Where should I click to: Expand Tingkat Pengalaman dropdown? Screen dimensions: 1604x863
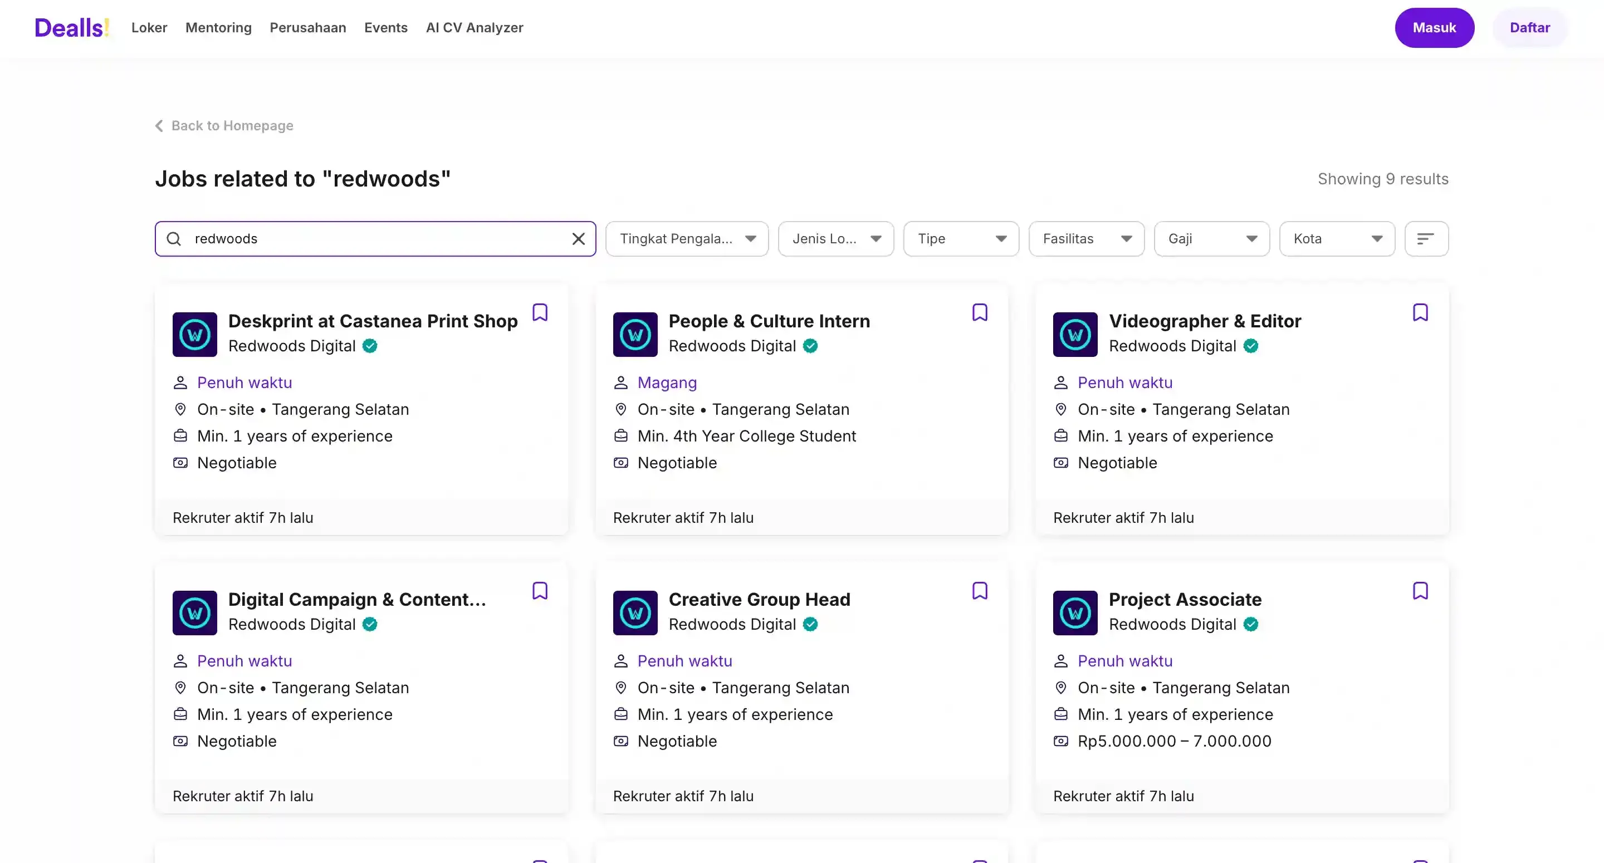[x=687, y=238]
